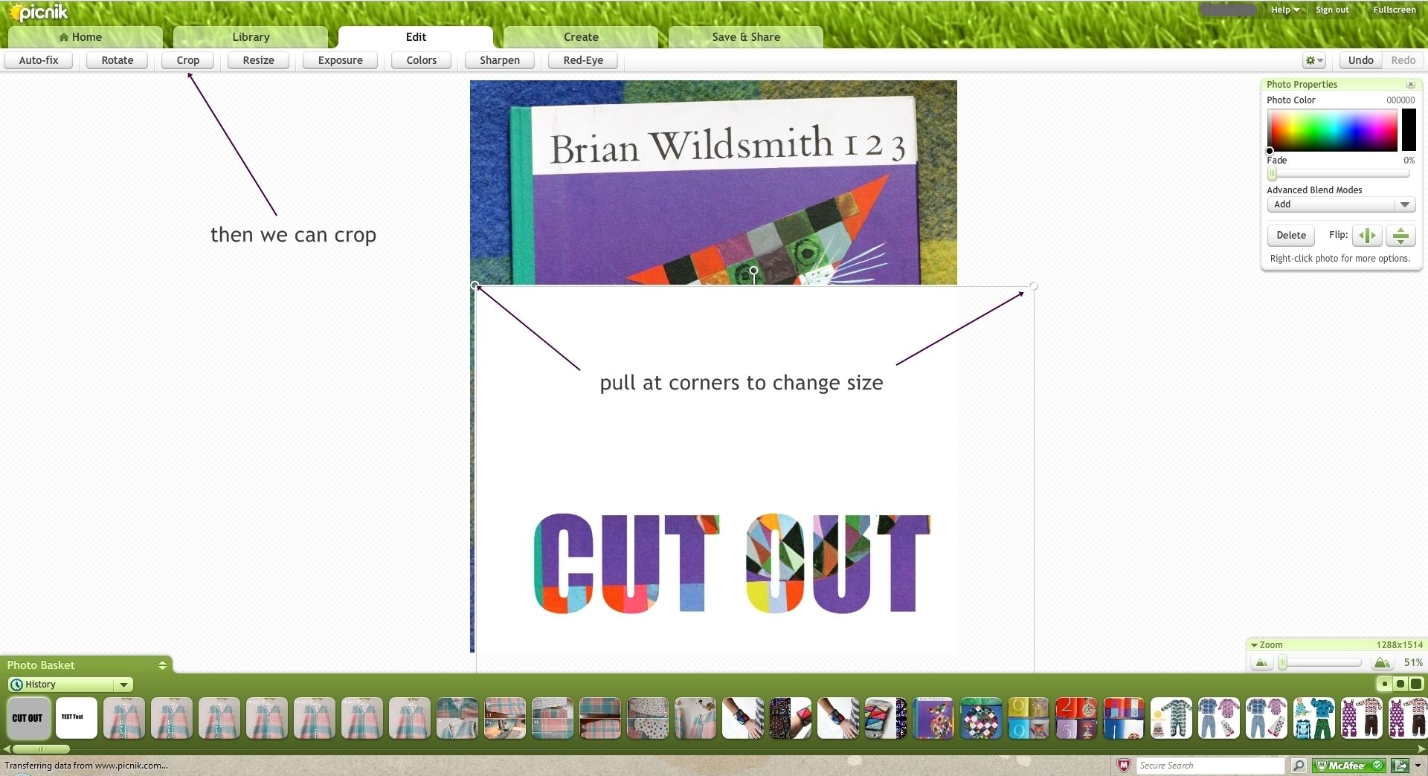Viewport: 1428px width, 776px height.
Task: Click the top-left resize handle of photo
Action: [x=475, y=285]
